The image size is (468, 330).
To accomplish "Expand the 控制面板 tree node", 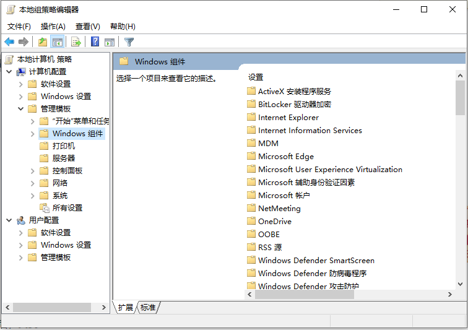I will [x=33, y=171].
